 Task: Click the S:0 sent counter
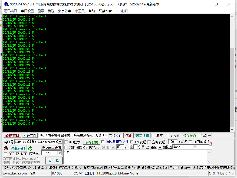click(33, 173)
